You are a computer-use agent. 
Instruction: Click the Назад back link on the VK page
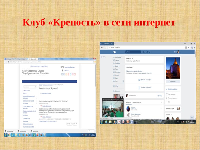pos(103,57)
